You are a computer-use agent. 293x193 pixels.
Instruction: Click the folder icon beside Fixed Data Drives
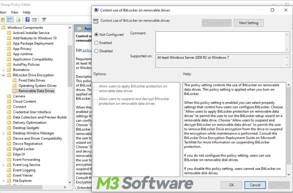point(14,80)
